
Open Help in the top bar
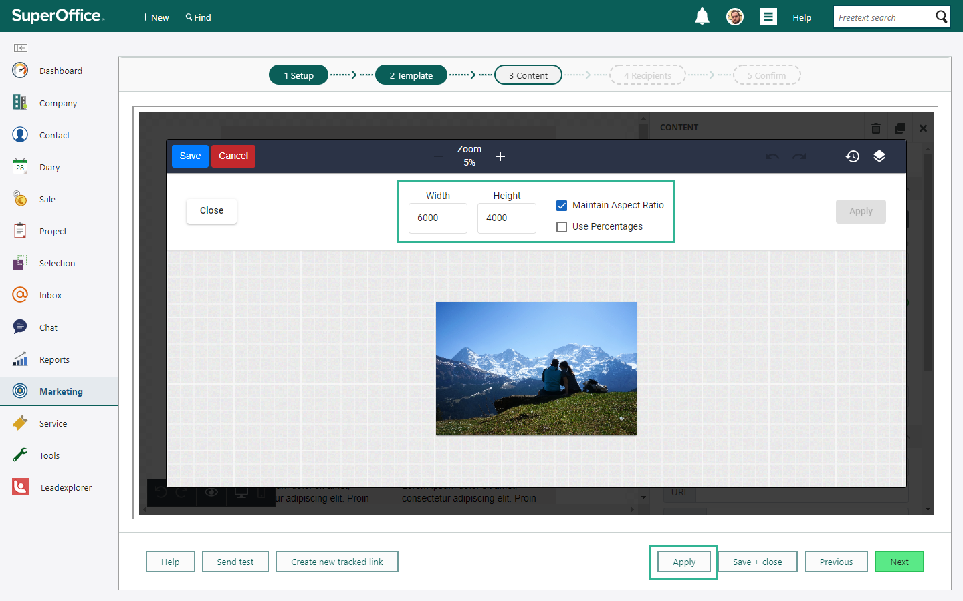click(802, 17)
